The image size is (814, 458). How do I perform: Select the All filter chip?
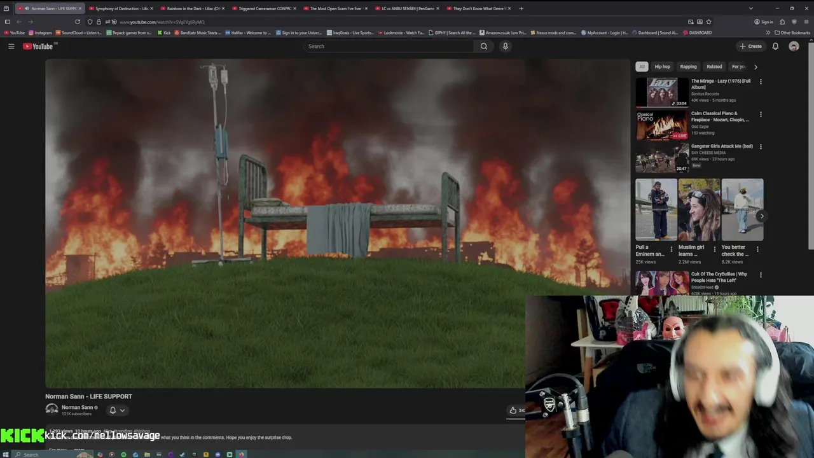click(x=642, y=67)
